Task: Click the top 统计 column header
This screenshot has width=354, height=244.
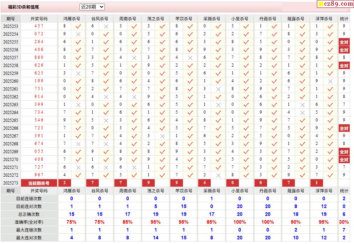Action: pos(344,19)
